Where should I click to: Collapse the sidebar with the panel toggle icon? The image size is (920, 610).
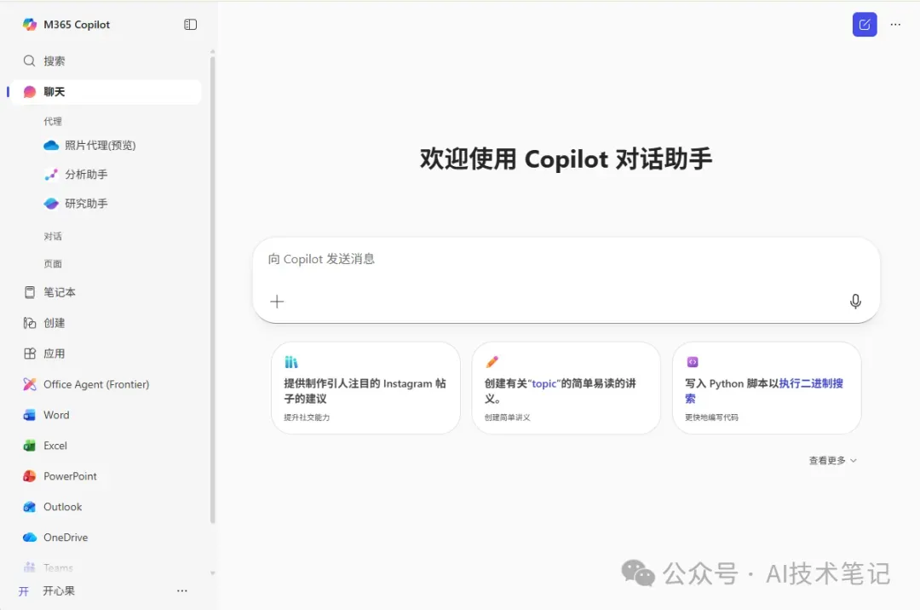point(190,25)
